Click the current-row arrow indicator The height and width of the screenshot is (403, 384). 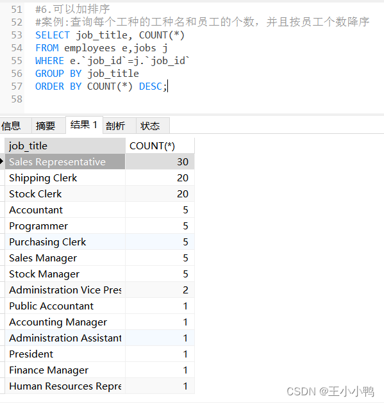[x=1, y=161]
